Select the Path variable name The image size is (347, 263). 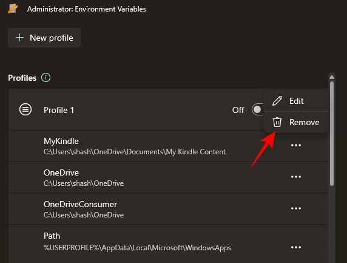click(x=52, y=236)
